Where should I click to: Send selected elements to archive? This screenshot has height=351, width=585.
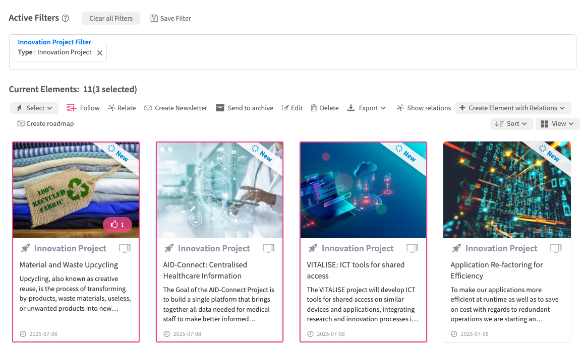point(245,108)
